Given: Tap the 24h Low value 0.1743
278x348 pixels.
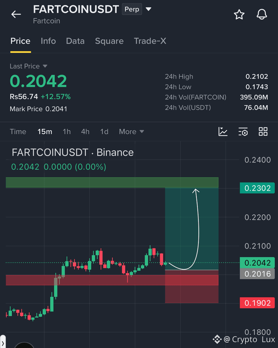Looking at the screenshot, I should [257, 87].
